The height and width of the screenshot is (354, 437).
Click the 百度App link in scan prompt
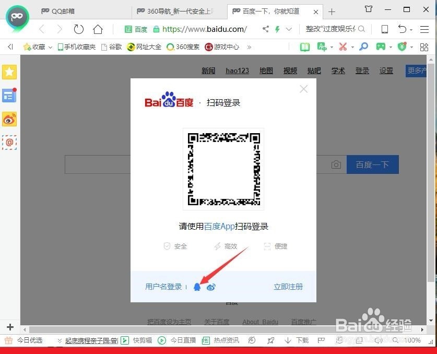tap(219, 226)
